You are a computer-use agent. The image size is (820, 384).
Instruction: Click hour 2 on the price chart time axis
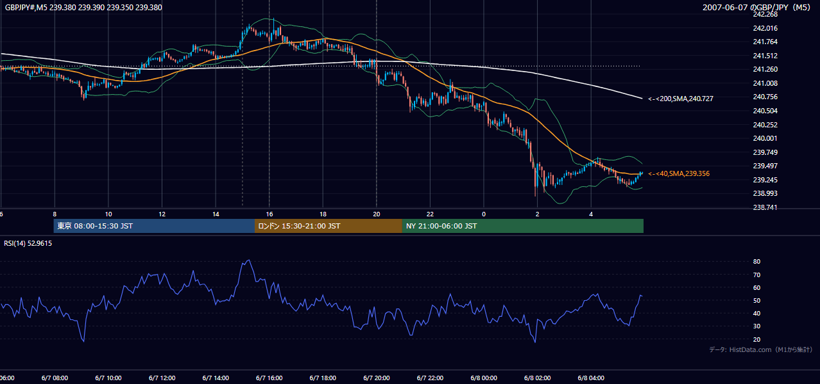pyautogui.click(x=538, y=214)
